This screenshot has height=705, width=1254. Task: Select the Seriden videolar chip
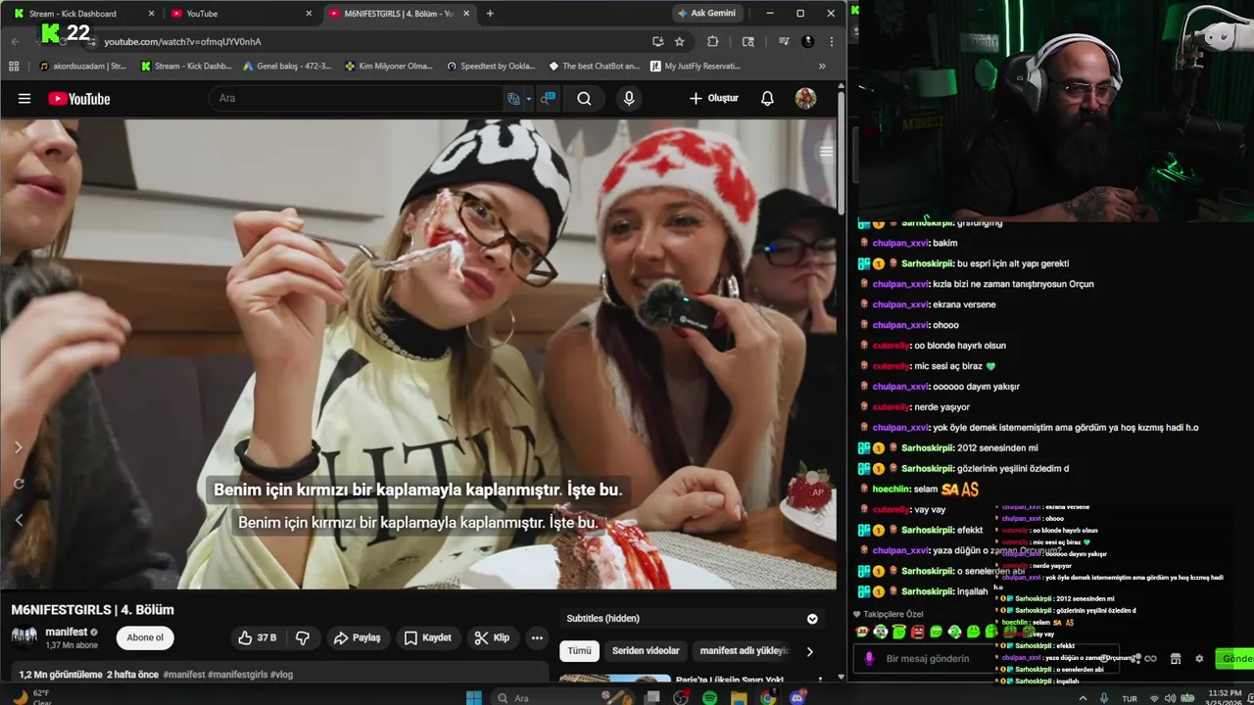[x=646, y=651]
